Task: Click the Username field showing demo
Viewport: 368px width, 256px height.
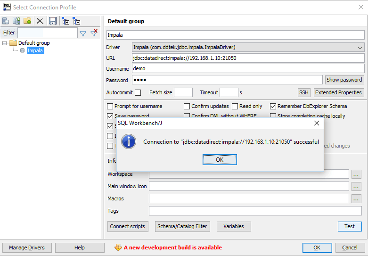Action: click(248, 68)
